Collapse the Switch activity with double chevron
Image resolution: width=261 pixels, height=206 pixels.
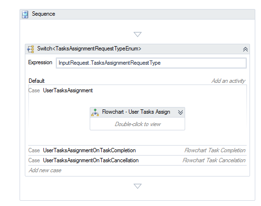tap(245, 49)
